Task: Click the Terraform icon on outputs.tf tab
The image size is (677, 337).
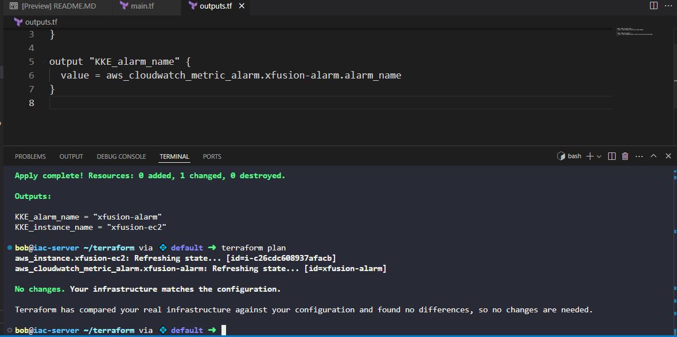Action: pos(193,6)
